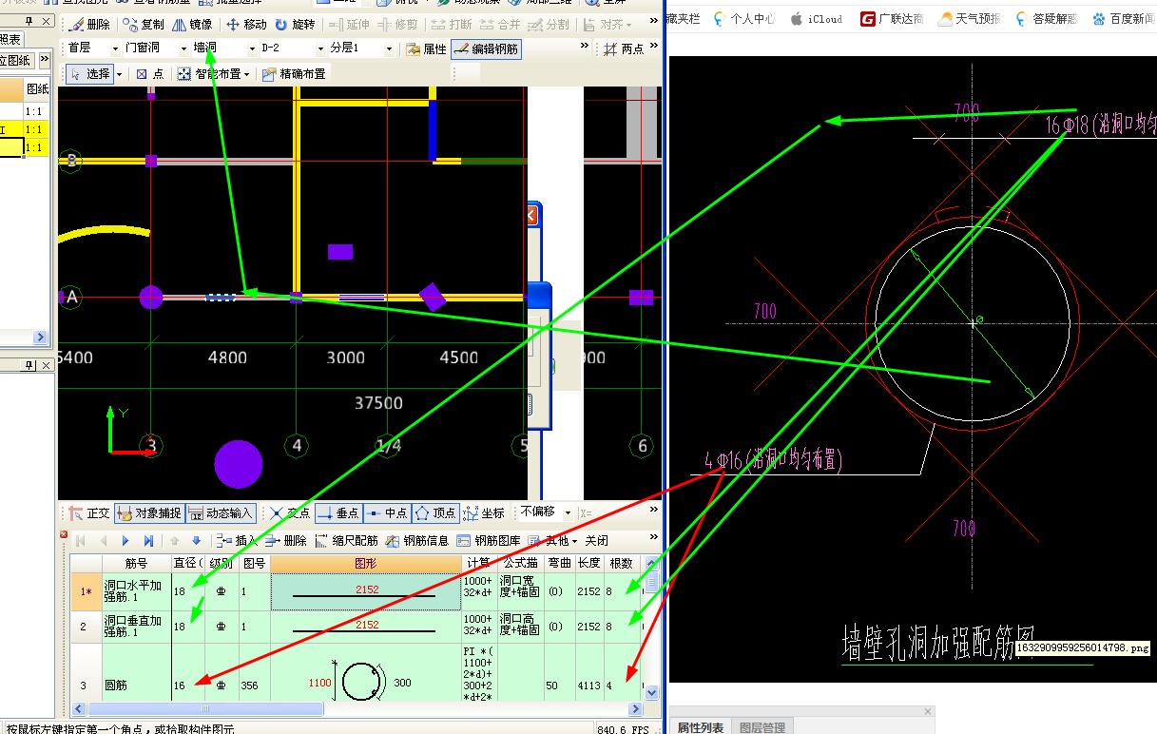Close the panel above 属性列表 tab
Viewport: 1157px width, 734px height.
click(929, 711)
